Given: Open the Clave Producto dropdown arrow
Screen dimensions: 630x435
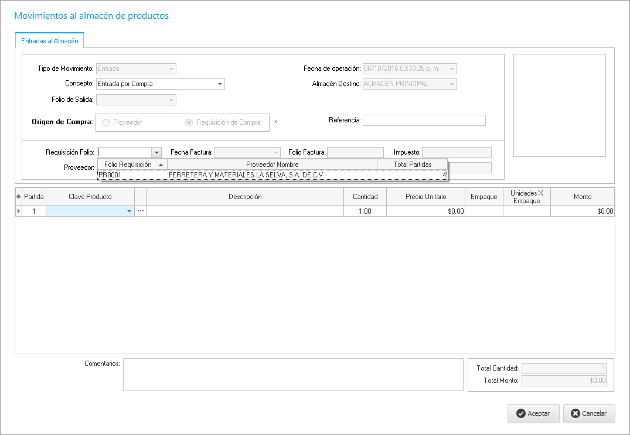Looking at the screenshot, I should click(x=129, y=211).
